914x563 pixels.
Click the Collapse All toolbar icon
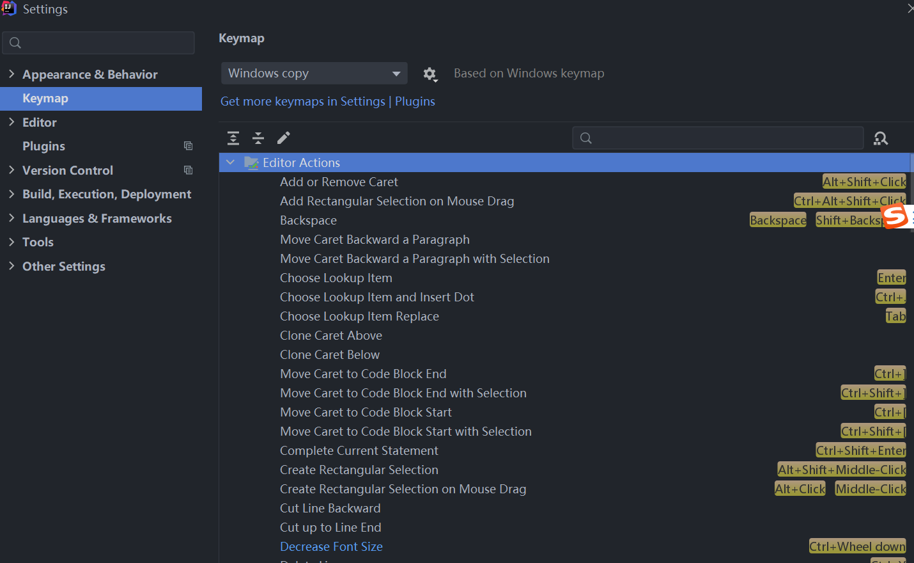258,138
